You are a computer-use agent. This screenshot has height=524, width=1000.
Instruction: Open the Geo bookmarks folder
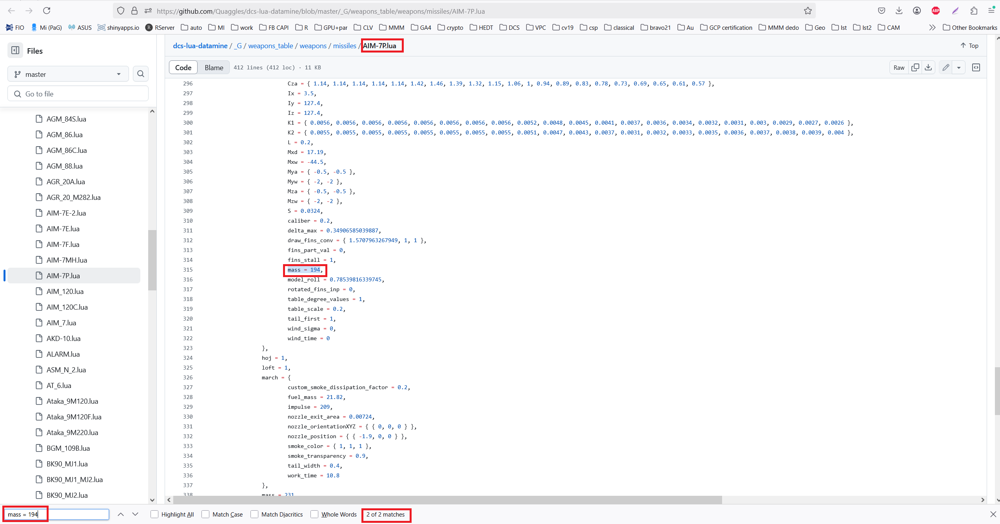click(x=815, y=27)
